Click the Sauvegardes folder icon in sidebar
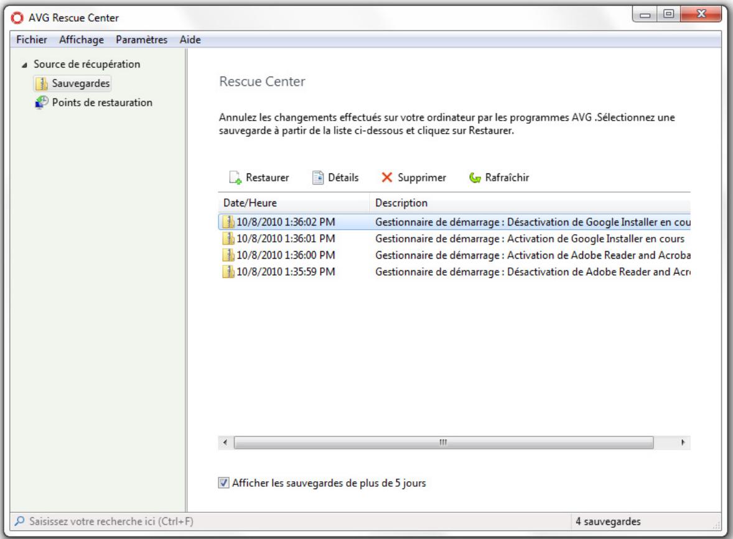Image resolution: width=733 pixels, height=539 pixels. (x=42, y=83)
